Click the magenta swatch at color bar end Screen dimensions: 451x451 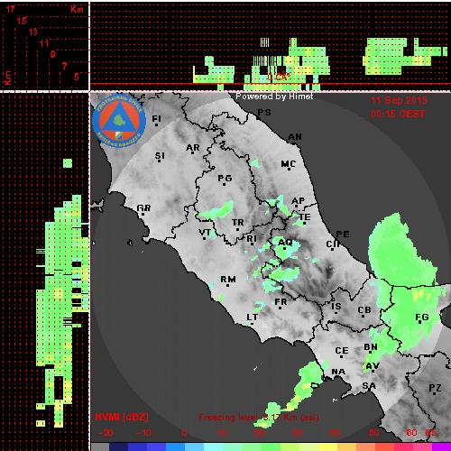point(441,446)
